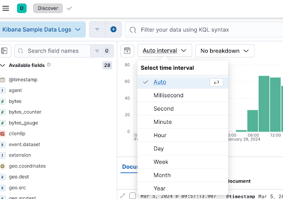The width and height of the screenshot is (283, 199).
Task: Click the Discover breadcrumb button
Action: tap(48, 8)
